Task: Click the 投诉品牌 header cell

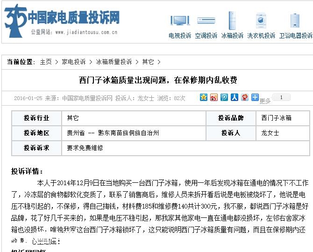Action: [231, 118]
